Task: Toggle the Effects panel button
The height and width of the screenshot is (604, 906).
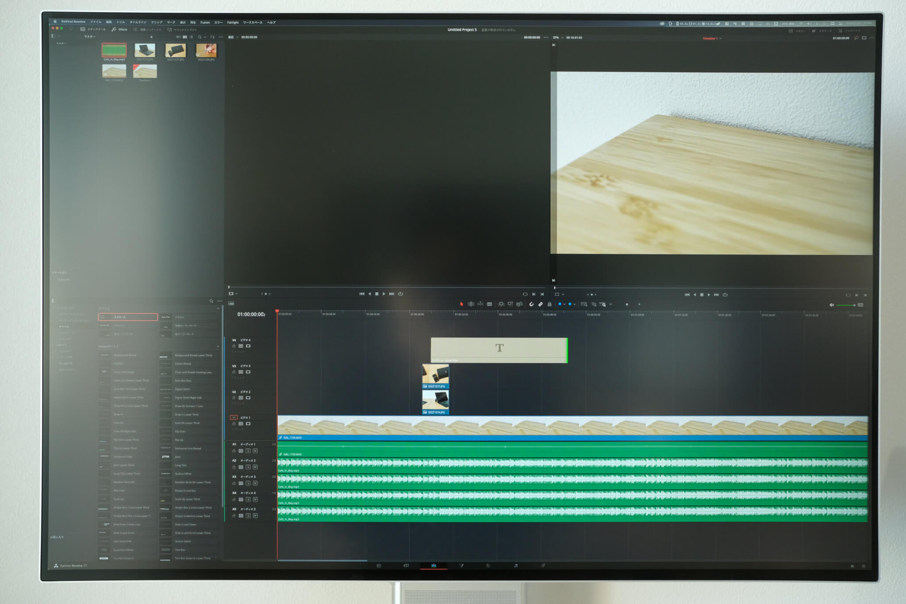Action: 119,29
